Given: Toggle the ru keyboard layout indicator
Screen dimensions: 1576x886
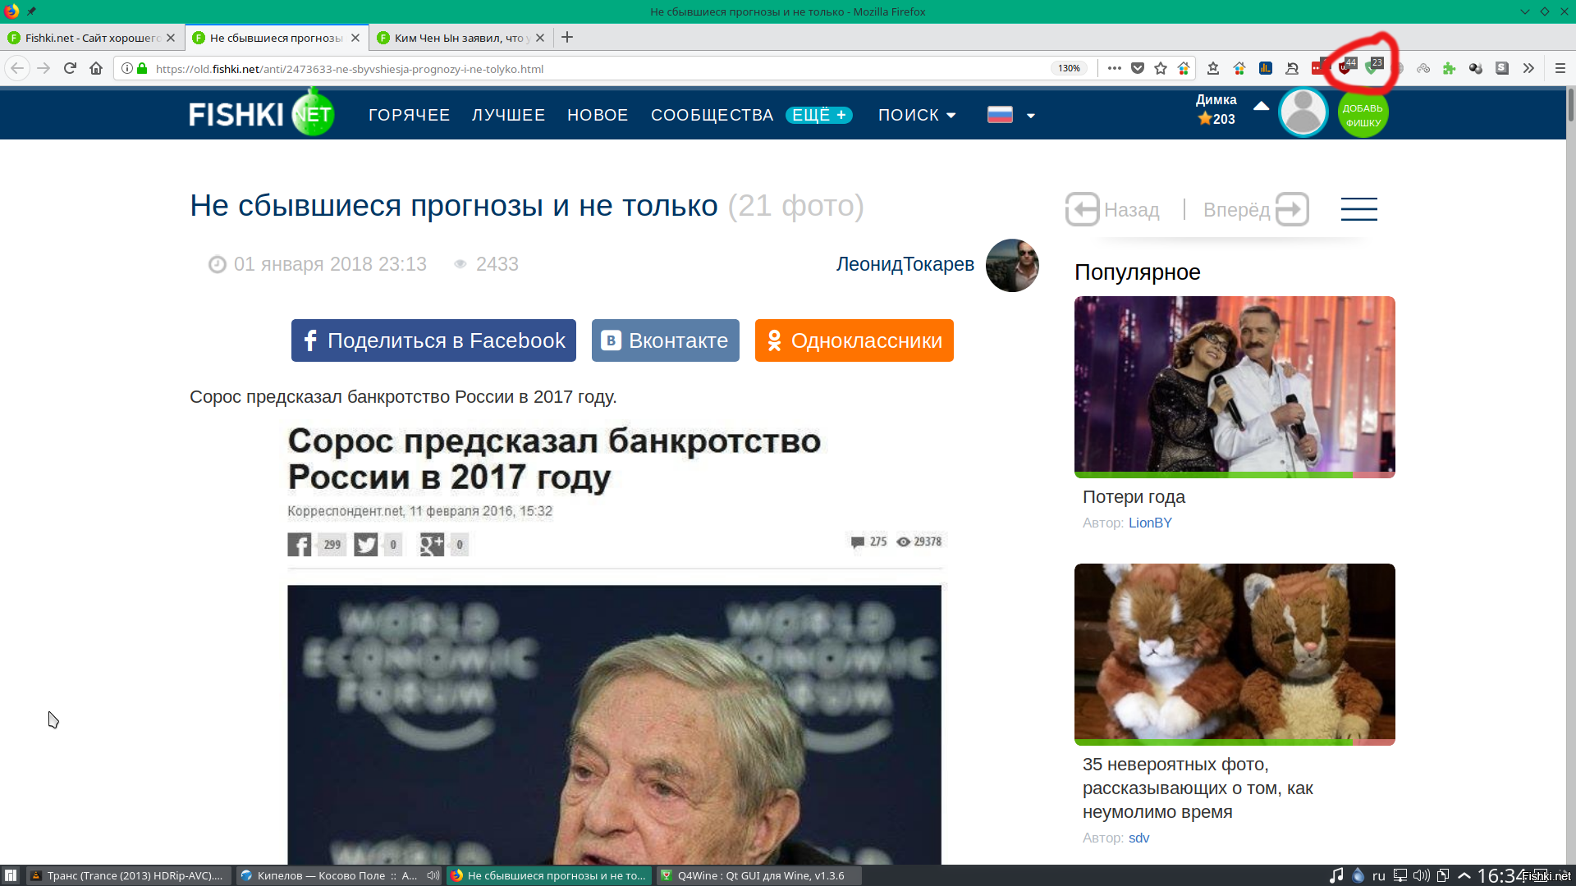Looking at the screenshot, I should tap(1379, 875).
